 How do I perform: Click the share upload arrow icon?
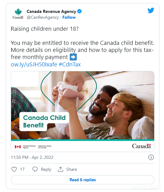click(x=60, y=169)
